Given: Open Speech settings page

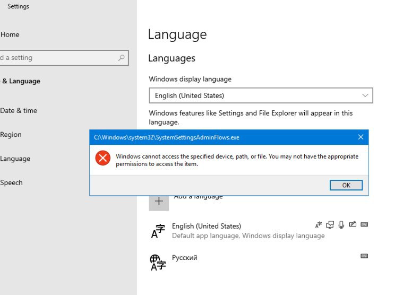Looking at the screenshot, I should tap(11, 183).
